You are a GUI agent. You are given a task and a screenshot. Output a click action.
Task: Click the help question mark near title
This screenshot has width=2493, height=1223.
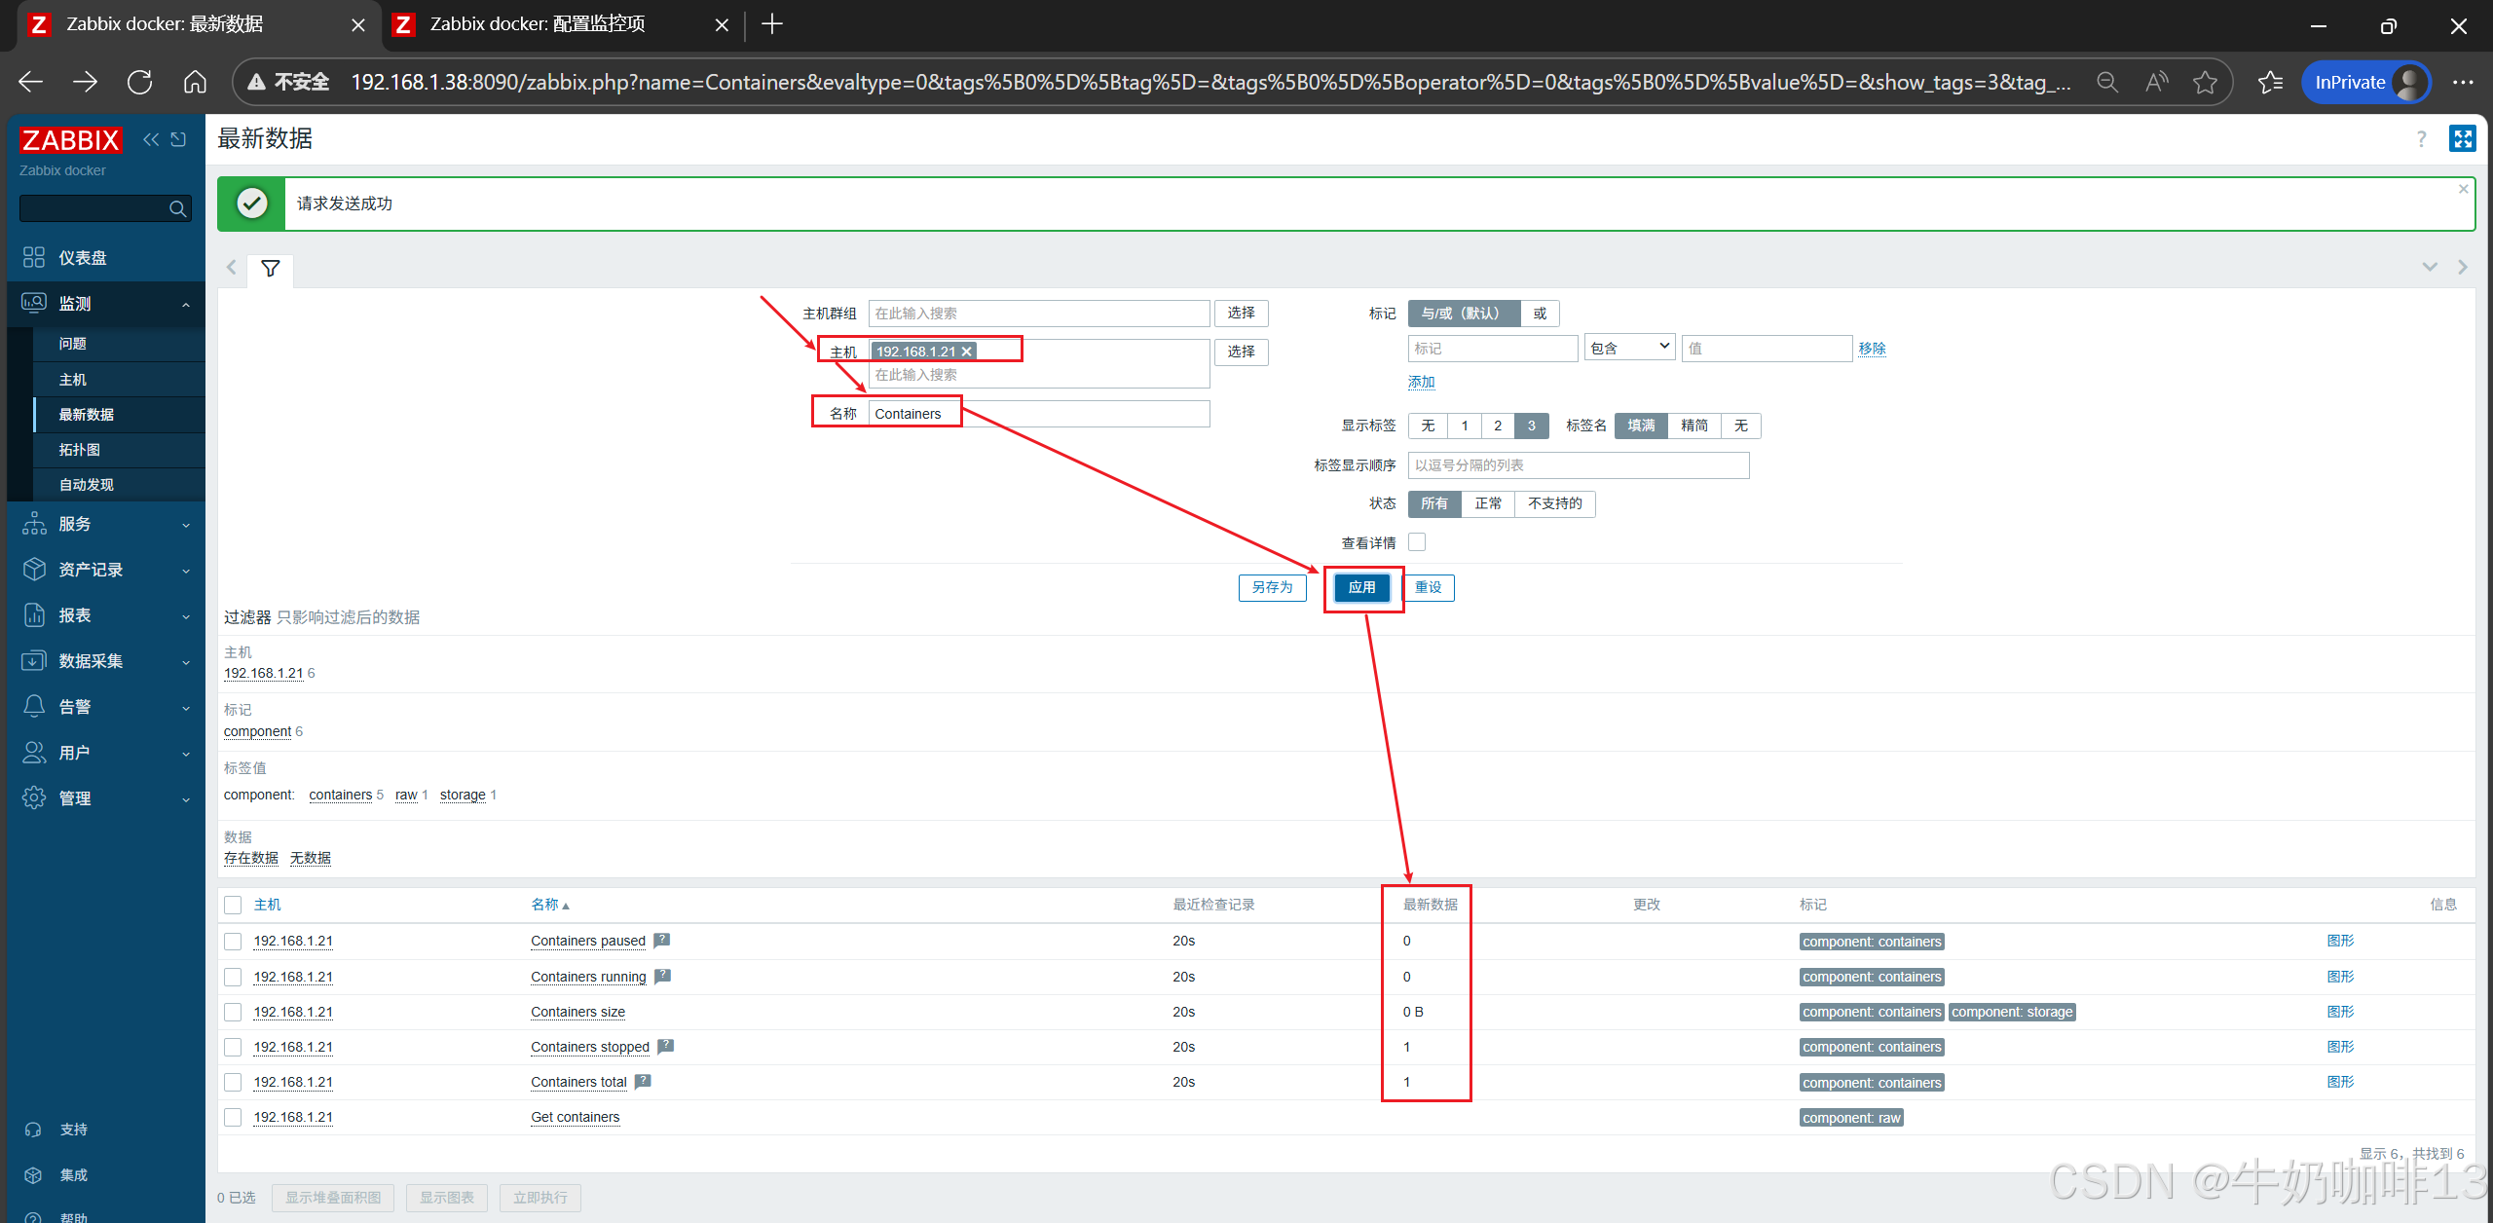(2421, 139)
